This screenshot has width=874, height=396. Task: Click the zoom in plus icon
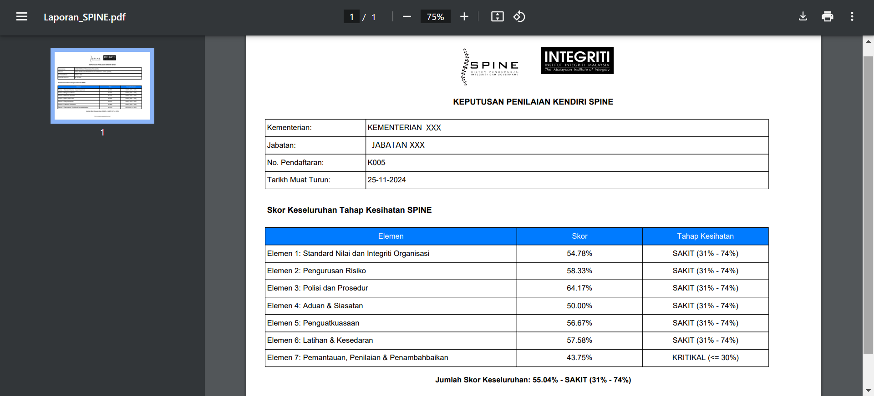[464, 17]
